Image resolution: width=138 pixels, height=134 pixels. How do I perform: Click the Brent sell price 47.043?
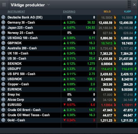[x=108, y=110]
